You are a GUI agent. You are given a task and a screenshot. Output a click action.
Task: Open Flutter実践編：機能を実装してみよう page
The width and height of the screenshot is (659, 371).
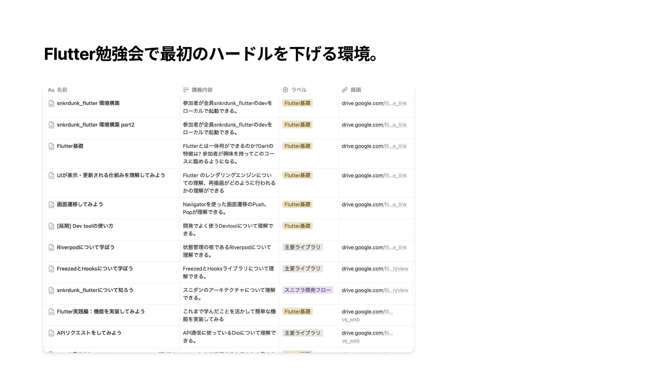point(101,312)
